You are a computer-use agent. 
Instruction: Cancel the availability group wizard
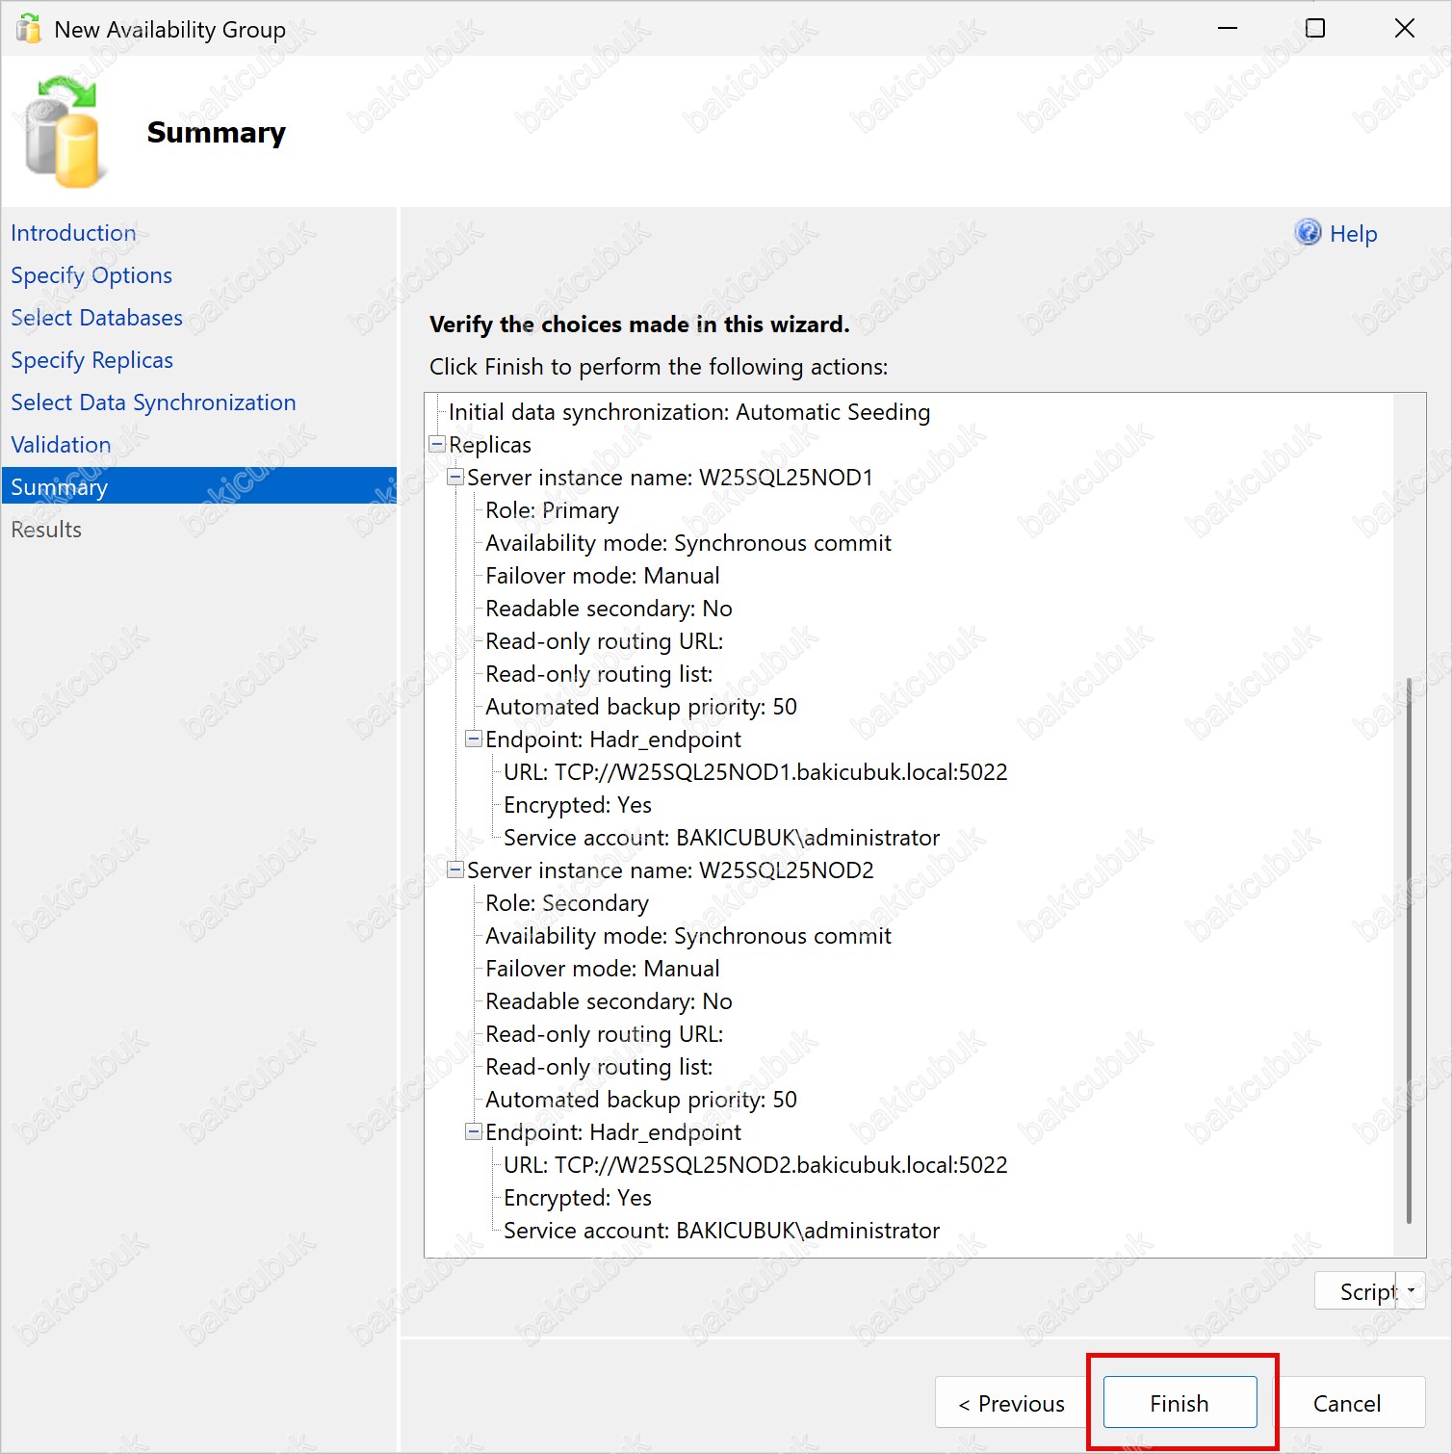pos(1346,1403)
